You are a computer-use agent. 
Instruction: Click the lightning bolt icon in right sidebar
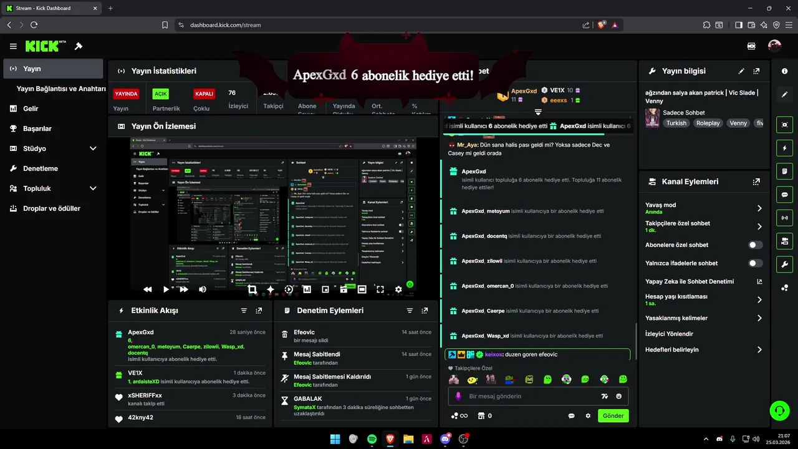(784, 148)
